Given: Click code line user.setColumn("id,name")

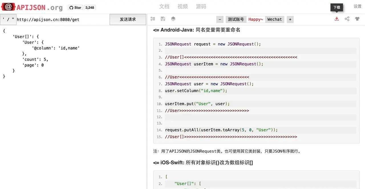Looking at the screenshot, I should pyautogui.click(x=196, y=91).
